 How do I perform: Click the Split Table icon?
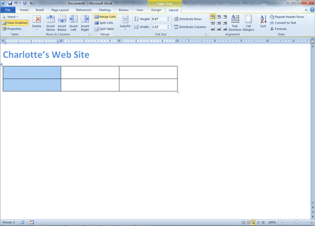coord(104,29)
